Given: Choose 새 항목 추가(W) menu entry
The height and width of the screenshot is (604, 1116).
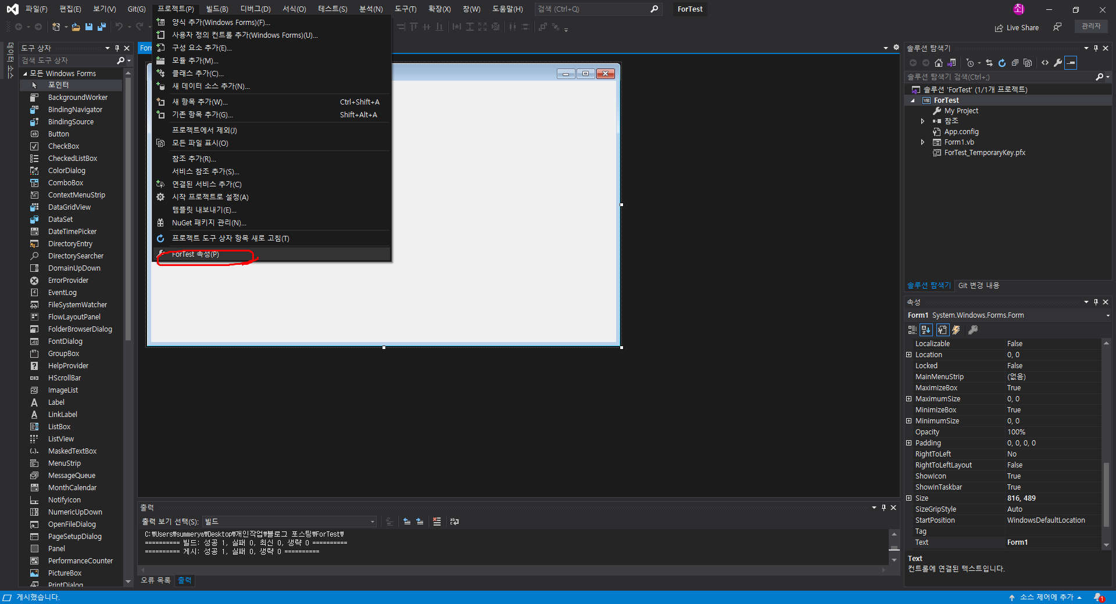Looking at the screenshot, I should pyautogui.click(x=272, y=102).
